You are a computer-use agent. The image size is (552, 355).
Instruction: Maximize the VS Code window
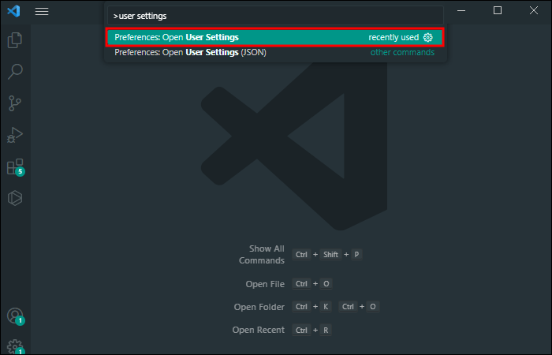(498, 10)
